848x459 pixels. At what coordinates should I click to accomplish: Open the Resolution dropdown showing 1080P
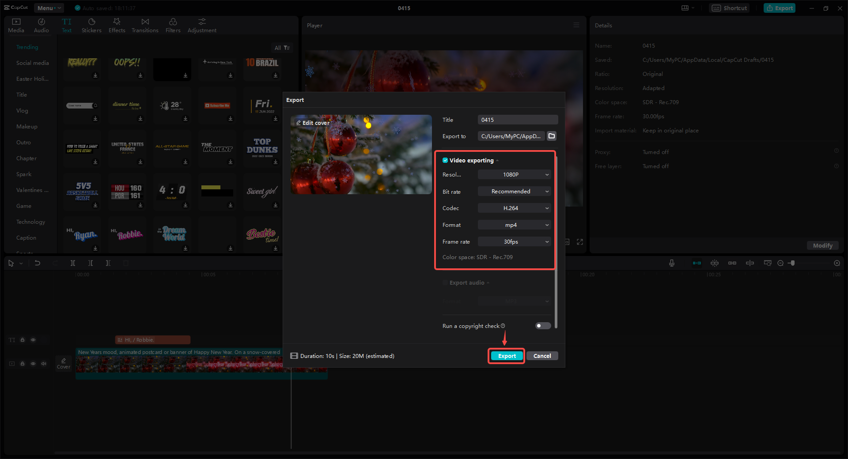(514, 174)
